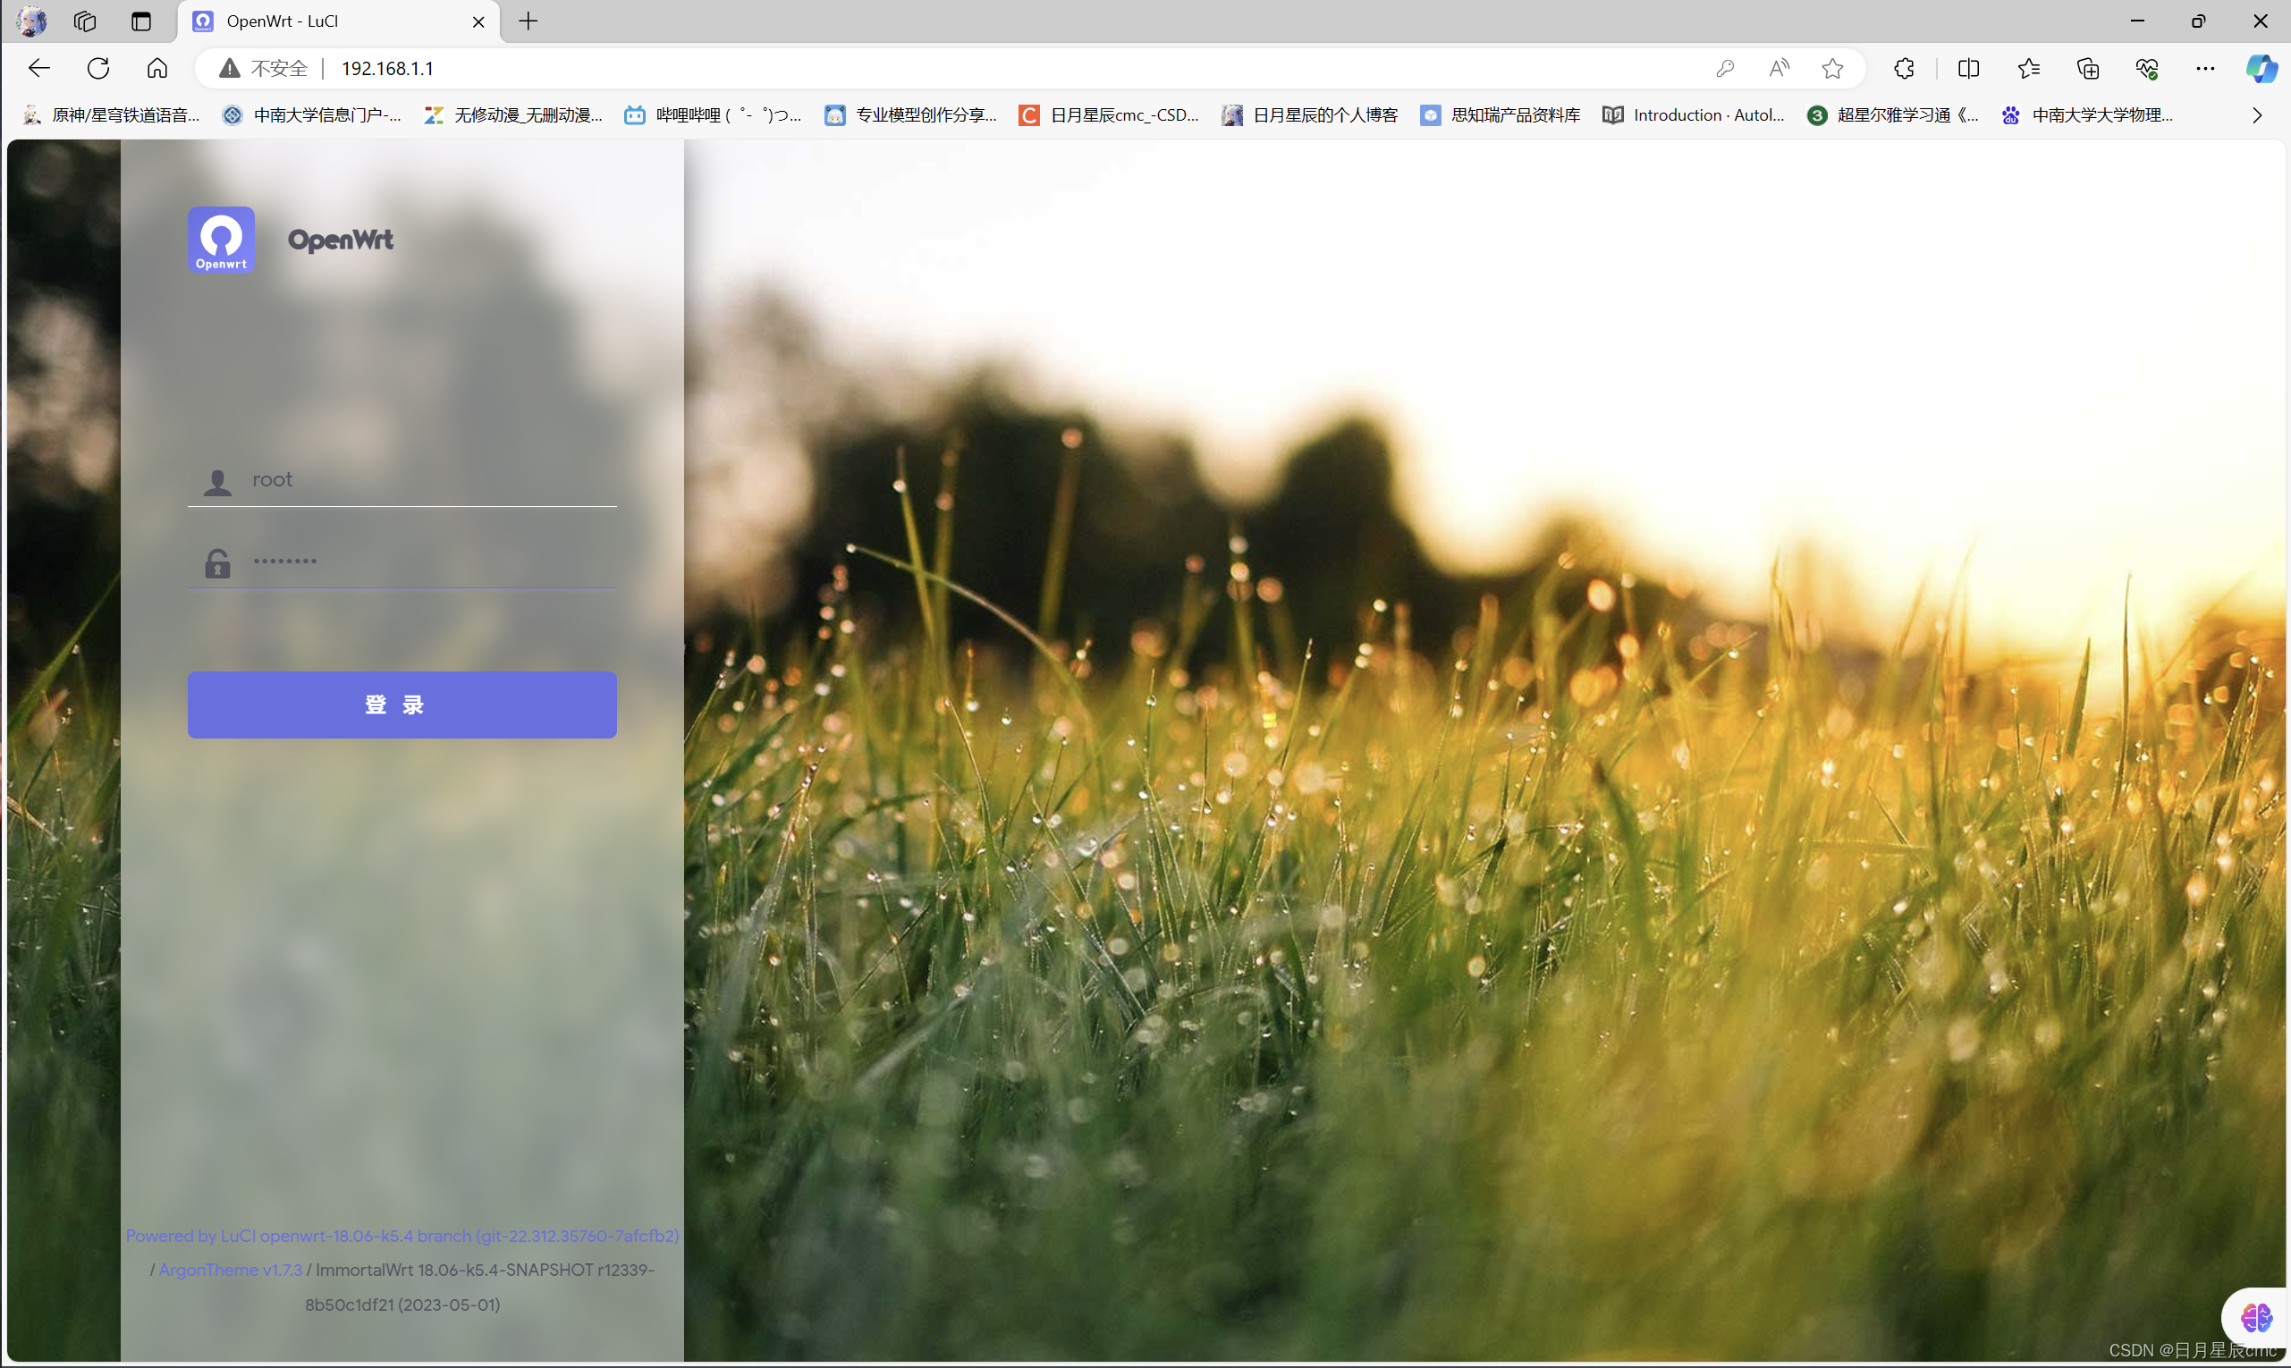Add page to favorites star icon
Screen dimensions: 2291x1368
(x=1833, y=68)
